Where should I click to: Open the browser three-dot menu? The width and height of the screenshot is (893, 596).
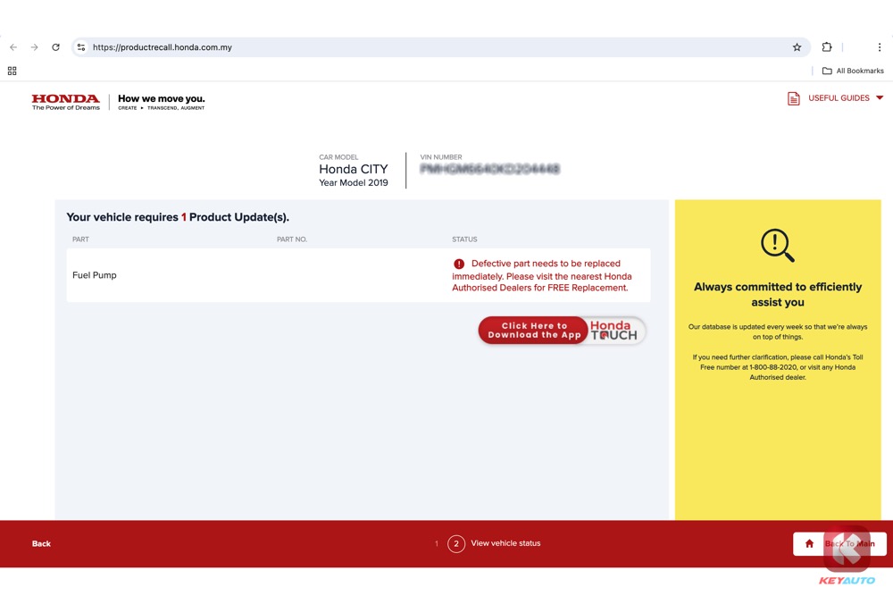coord(879,47)
